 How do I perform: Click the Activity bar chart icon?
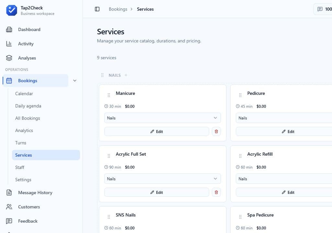click(9, 44)
